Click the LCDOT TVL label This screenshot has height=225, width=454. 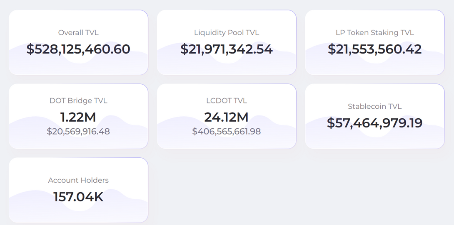click(x=227, y=100)
